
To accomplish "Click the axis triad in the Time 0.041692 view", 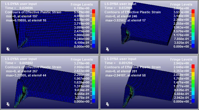I will point(8,104).
